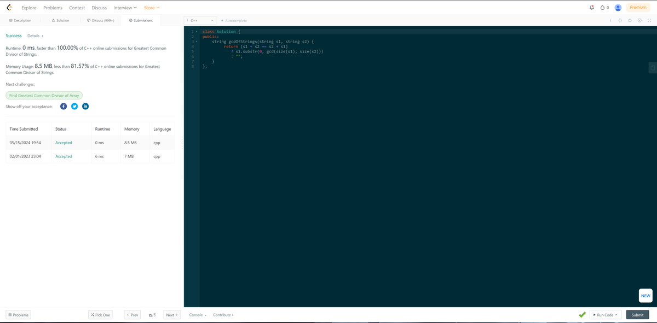
Task: Reset code to default template icon
Action: (630, 20)
